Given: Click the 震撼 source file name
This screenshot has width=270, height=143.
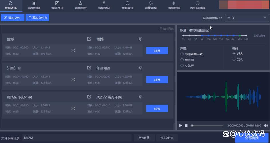Looking at the screenshot, I should tap(11, 39).
